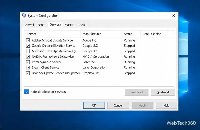The height and width of the screenshot is (130, 200).
Task: Click the Cancel button
Action: [x=118, y=105]
